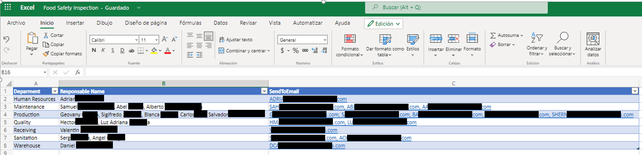Image resolution: width=642 pixels, height=155 pixels.
Task: Click the Insertar cells button
Action: 436,45
